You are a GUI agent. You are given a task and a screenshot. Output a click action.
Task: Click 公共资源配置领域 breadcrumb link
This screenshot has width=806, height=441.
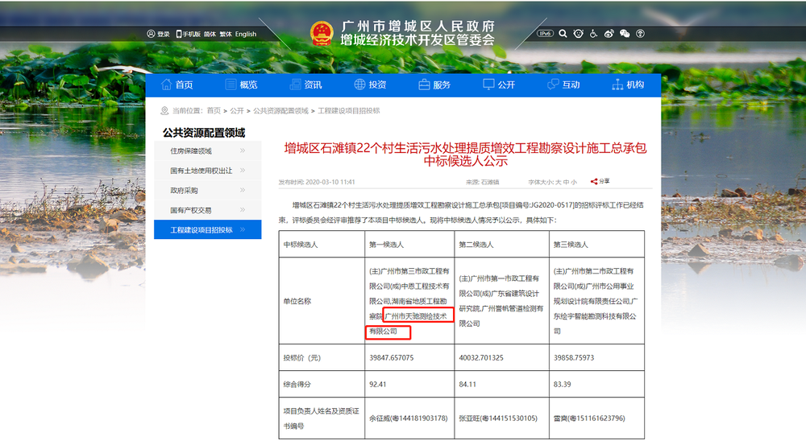click(280, 110)
